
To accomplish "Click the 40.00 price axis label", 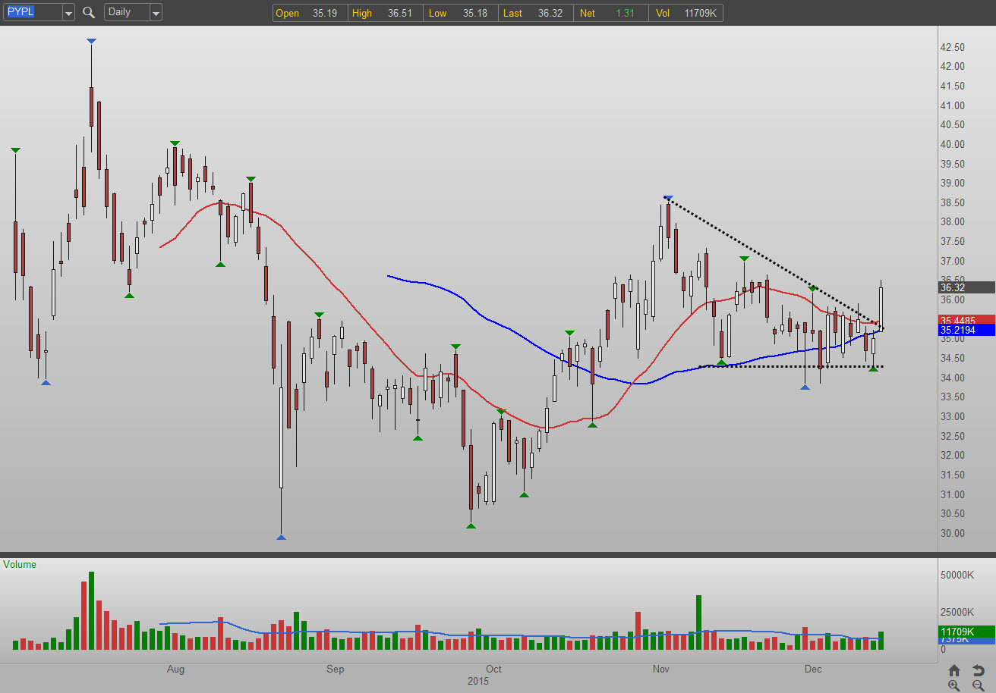I will point(952,144).
